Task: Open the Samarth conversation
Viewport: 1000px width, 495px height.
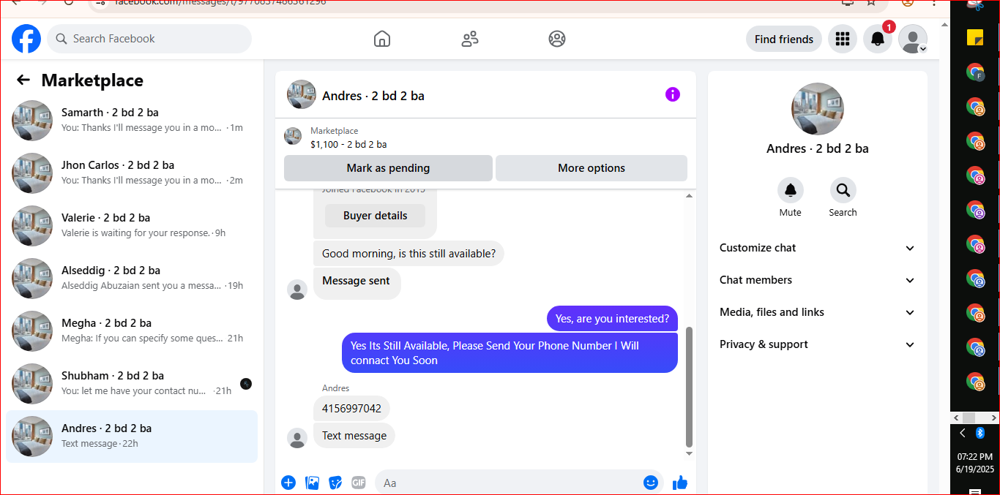Action: tap(132, 121)
